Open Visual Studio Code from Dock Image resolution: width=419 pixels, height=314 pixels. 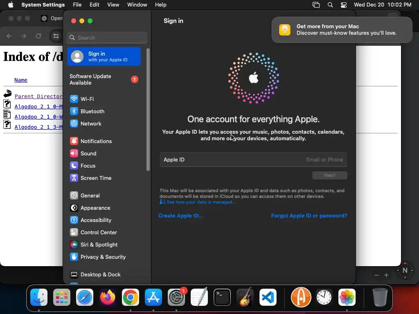[268, 297]
